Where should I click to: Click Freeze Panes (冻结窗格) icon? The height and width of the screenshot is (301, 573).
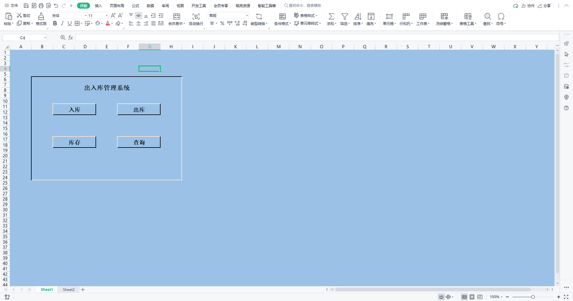tap(444, 16)
